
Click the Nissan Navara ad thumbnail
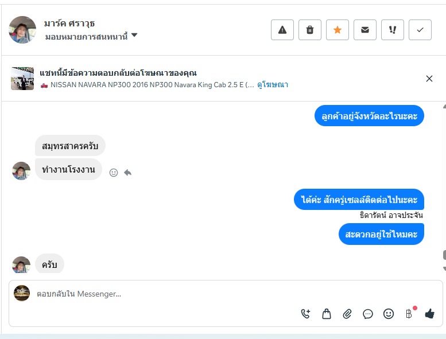[22, 79]
